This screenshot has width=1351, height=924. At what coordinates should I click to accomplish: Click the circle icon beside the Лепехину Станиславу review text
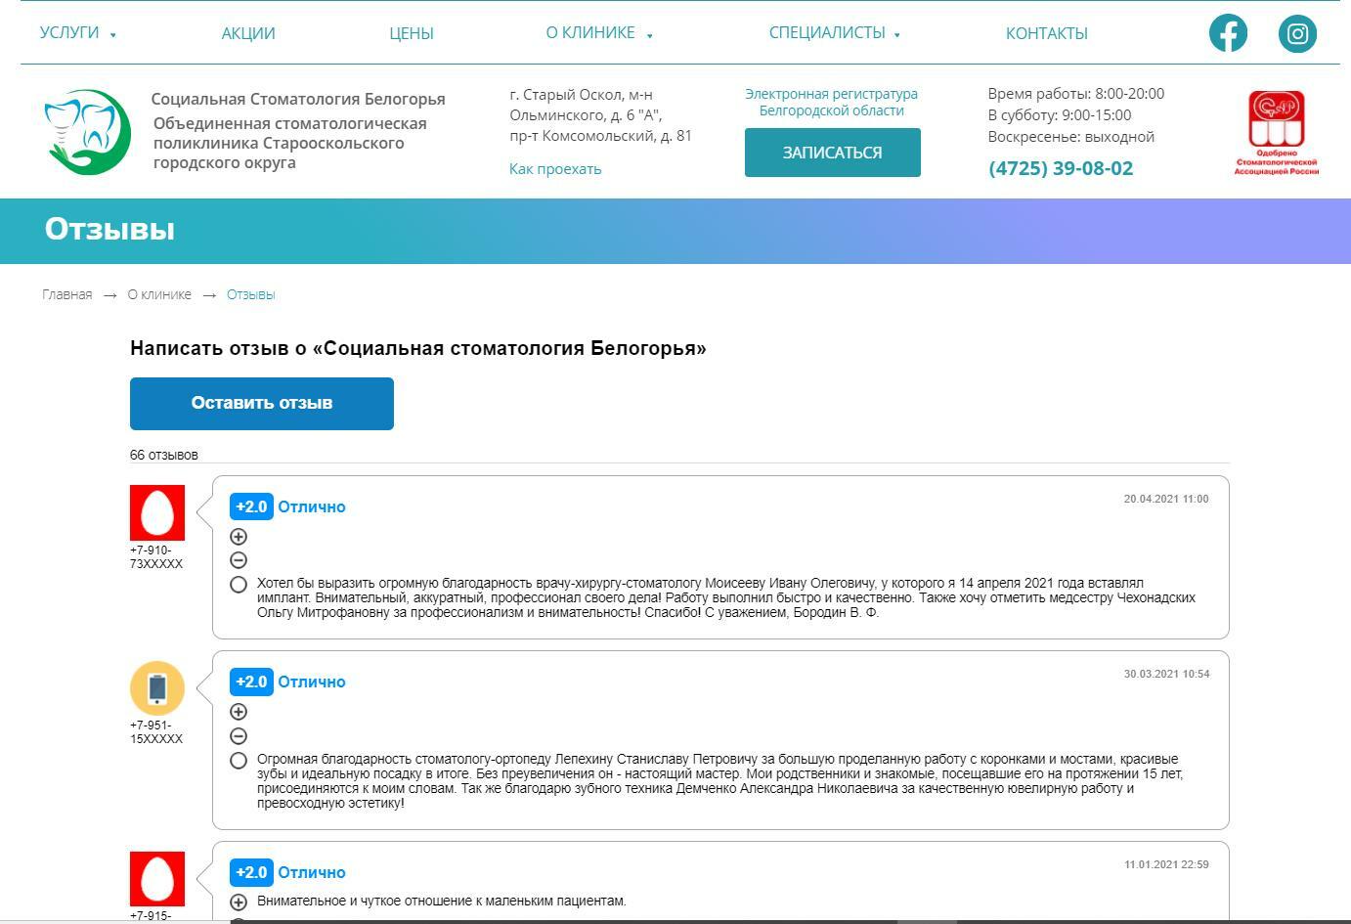click(x=239, y=761)
